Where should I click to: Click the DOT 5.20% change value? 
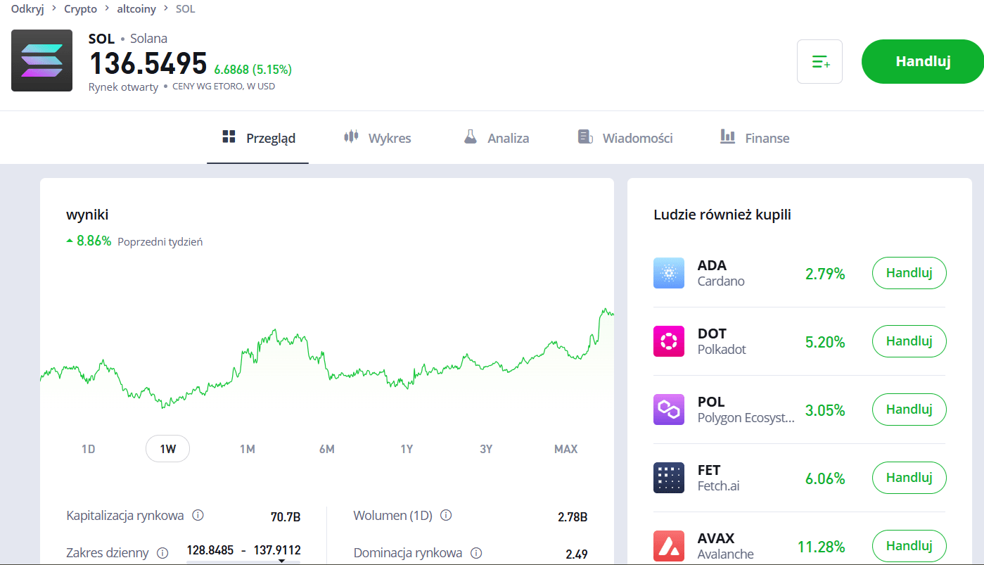point(826,342)
